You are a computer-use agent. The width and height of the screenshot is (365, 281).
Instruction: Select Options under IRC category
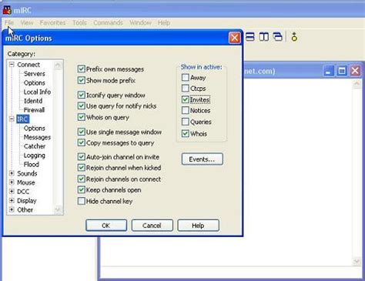point(35,128)
